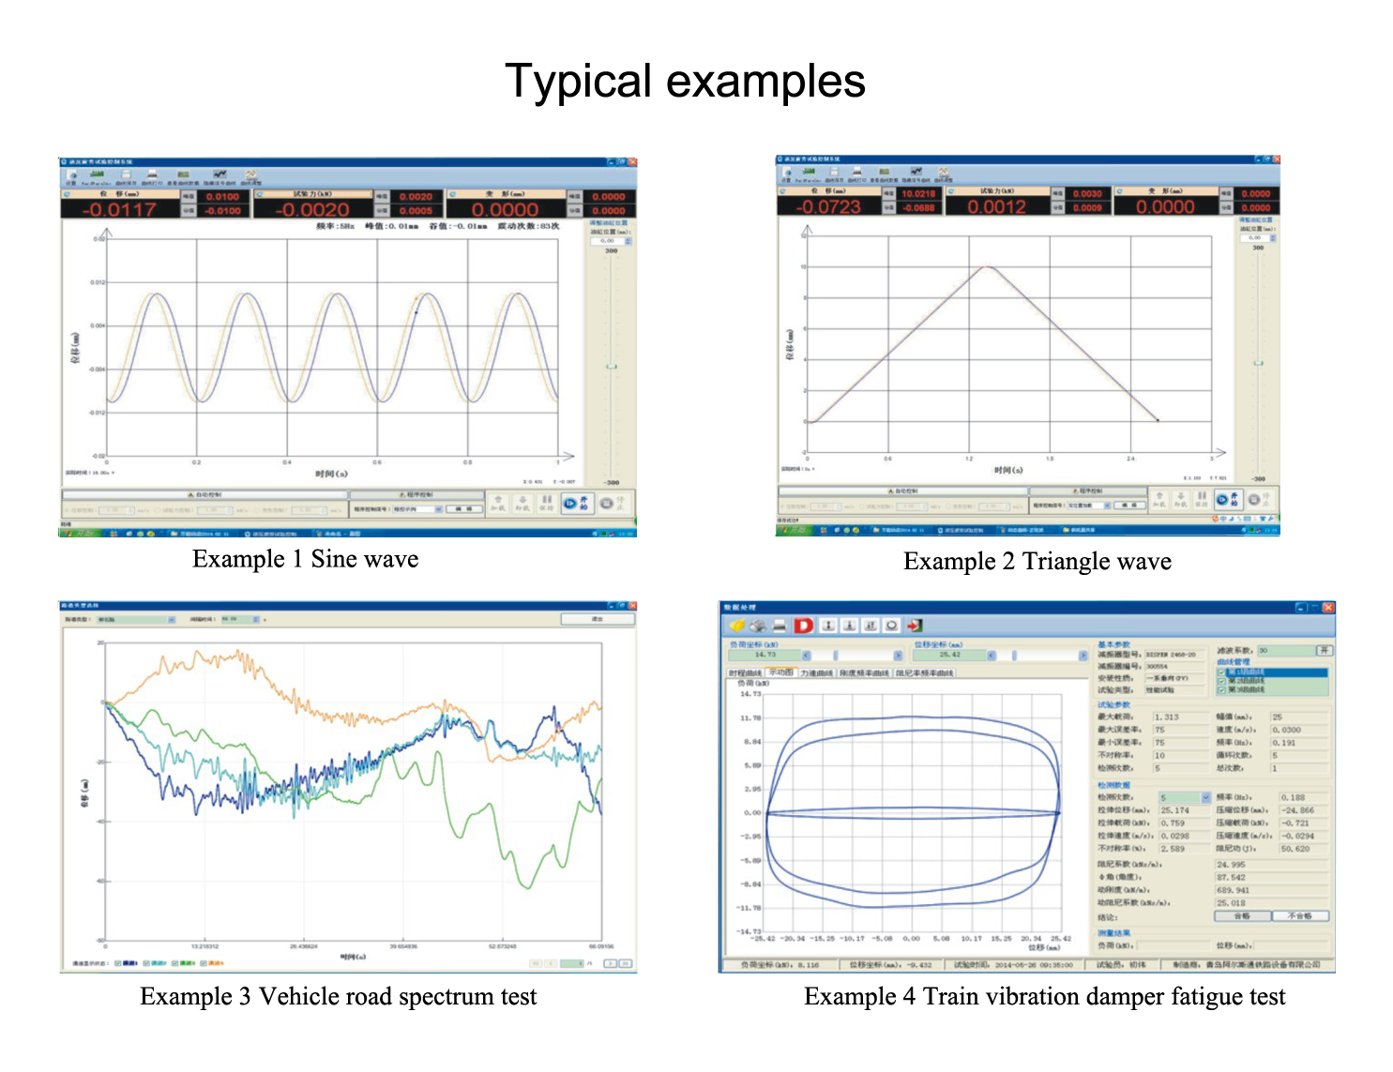The height and width of the screenshot is (1072, 1393).
Task: Uncheck the orange channel 4 display checkbox
Action: [x=203, y=963]
